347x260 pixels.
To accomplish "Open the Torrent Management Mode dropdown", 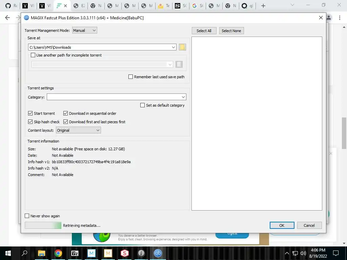I will pyautogui.click(x=84, y=30).
